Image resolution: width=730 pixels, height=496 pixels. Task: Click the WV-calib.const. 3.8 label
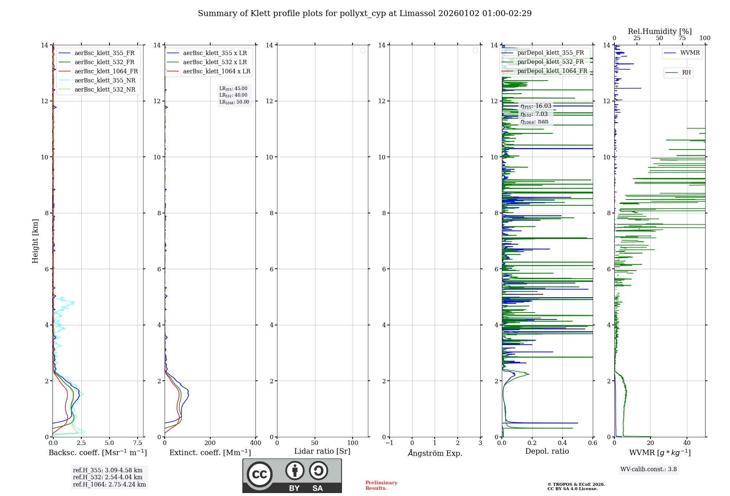(648, 469)
